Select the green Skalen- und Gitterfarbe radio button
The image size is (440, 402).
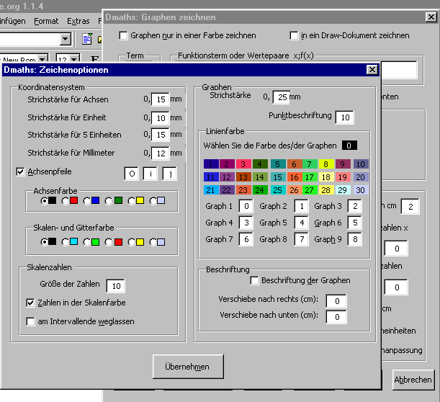87,242
